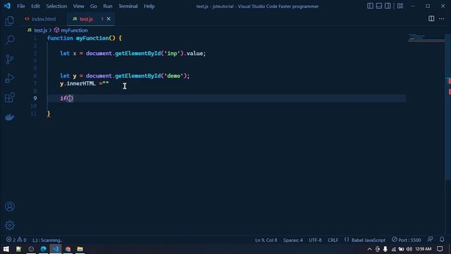The width and height of the screenshot is (451, 254).
Task: Show hidden system tray icons chevron
Action: (369, 249)
